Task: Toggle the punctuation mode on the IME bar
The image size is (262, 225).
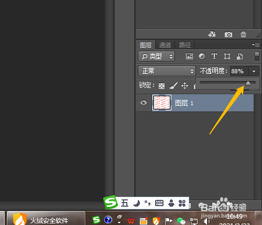Action: pos(148,203)
